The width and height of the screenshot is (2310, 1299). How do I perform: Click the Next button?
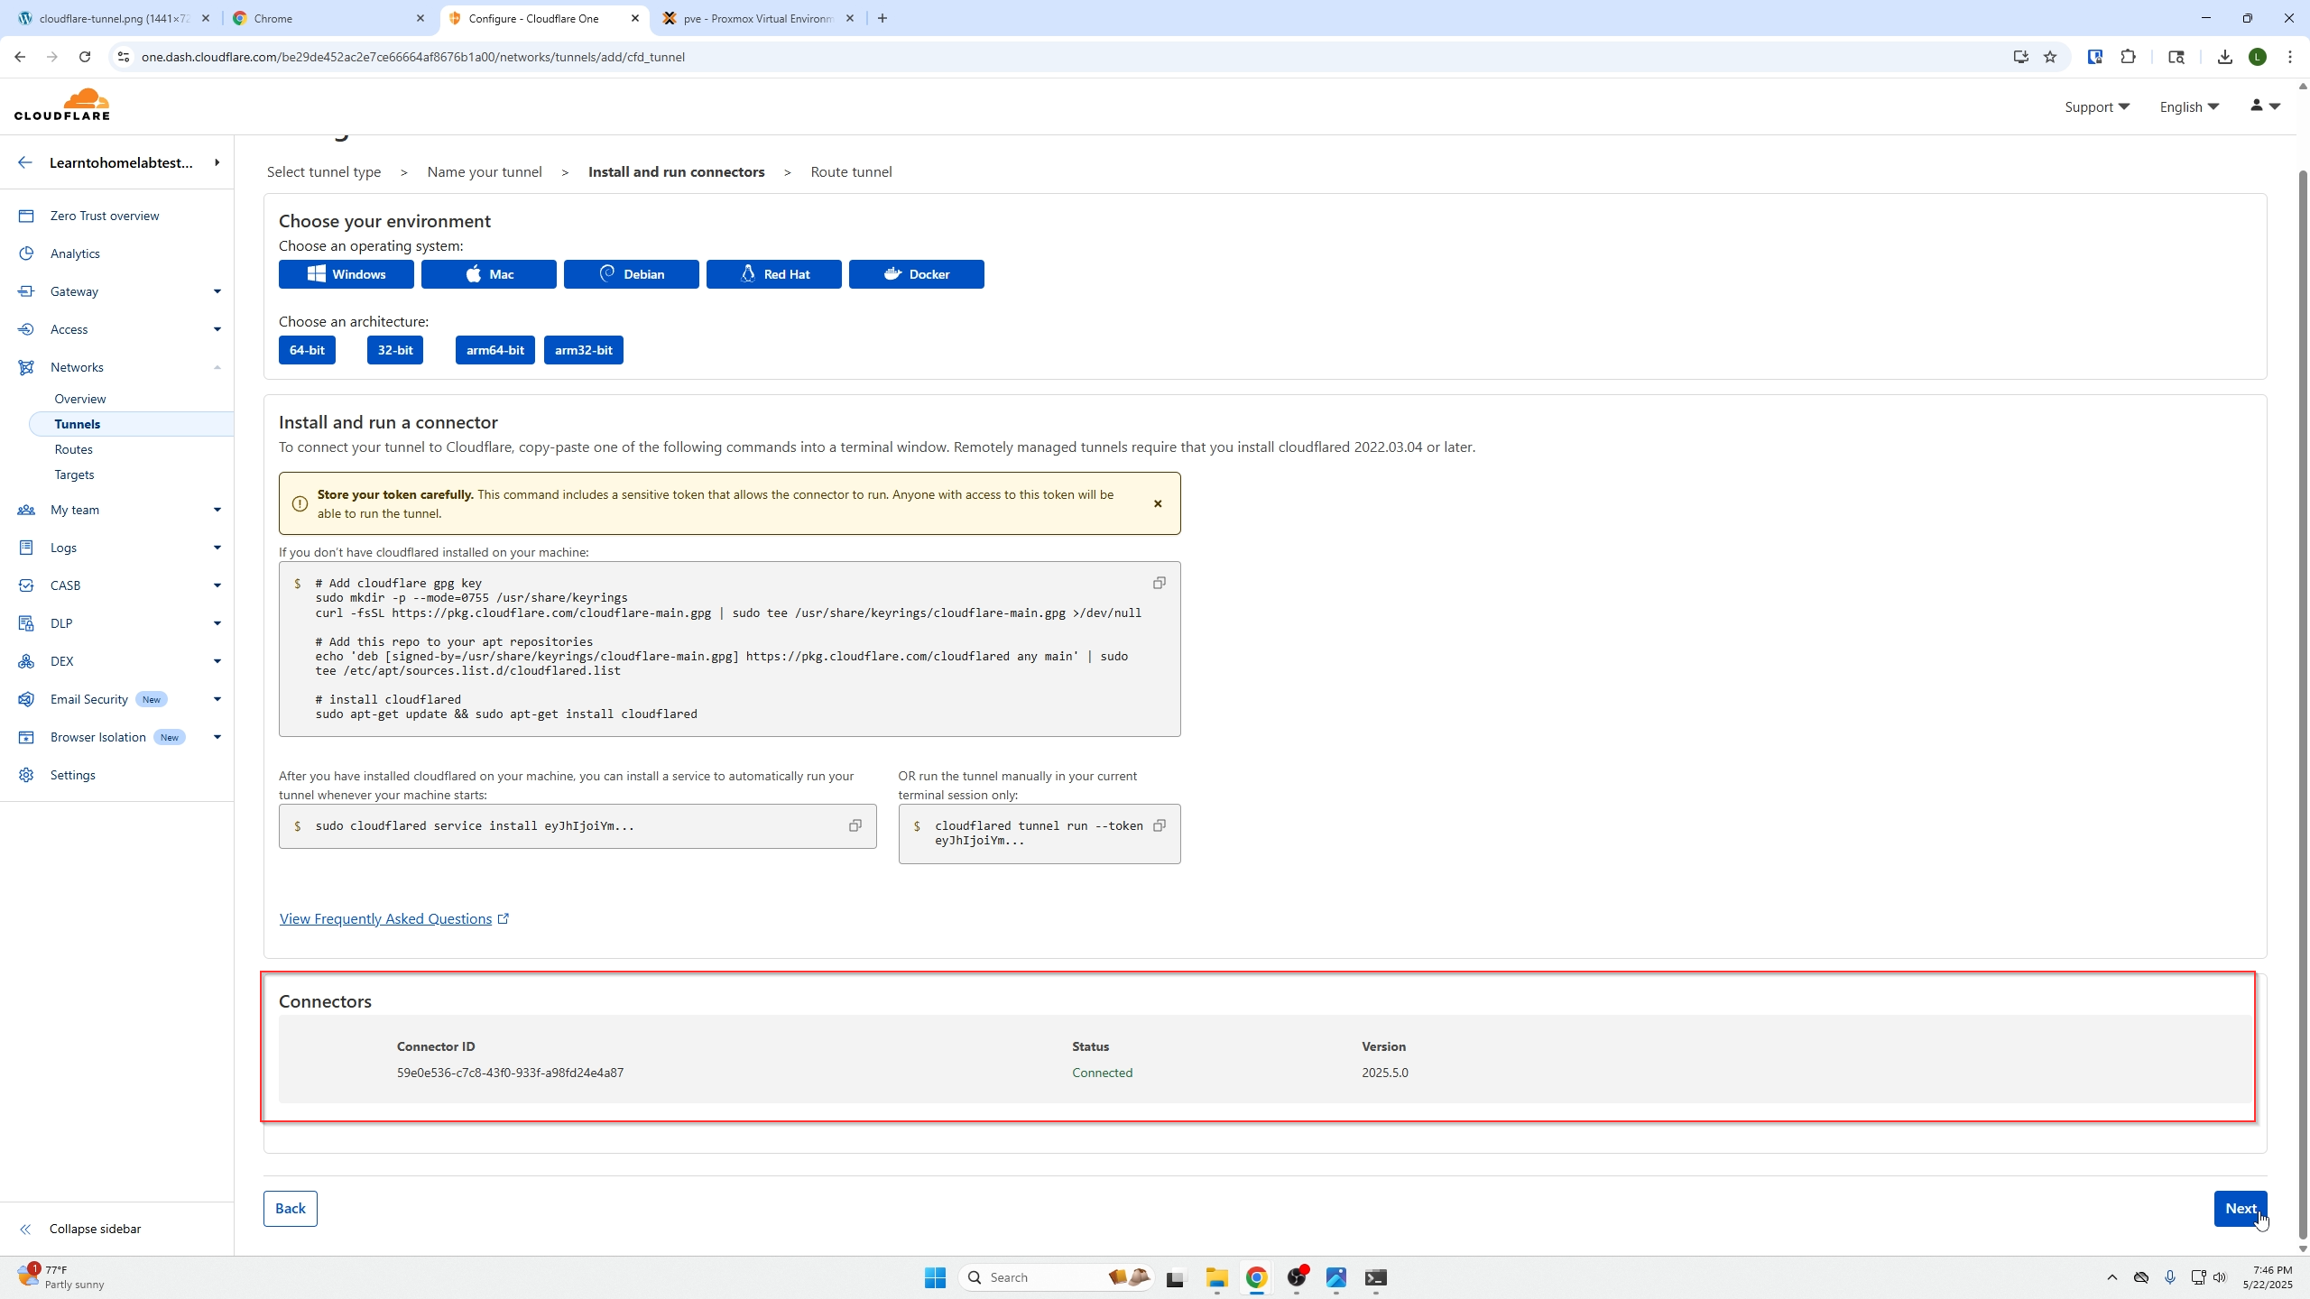(x=2240, y=1208)
